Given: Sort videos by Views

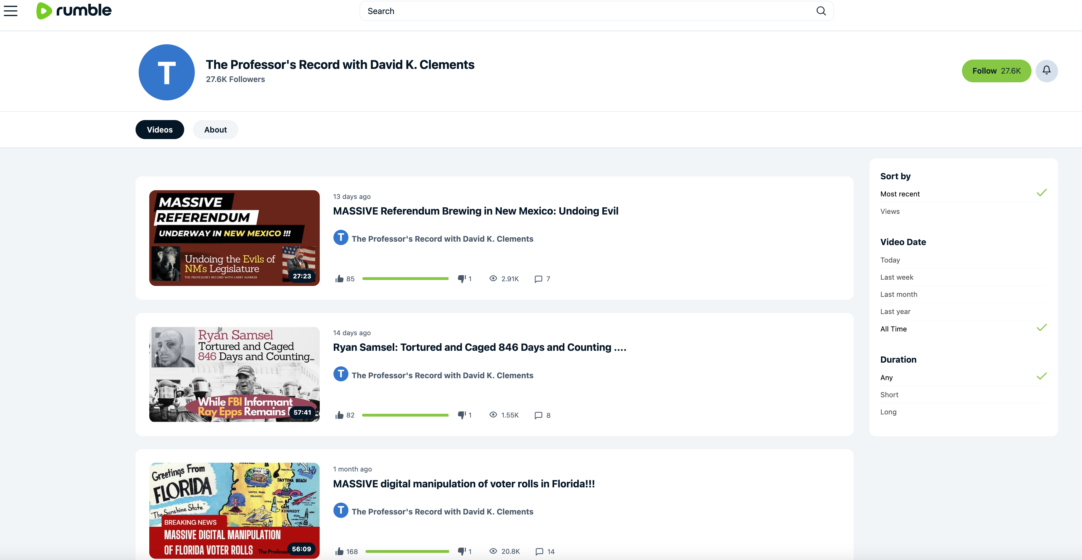Looking at the screenshot, I should click(890, 211).
